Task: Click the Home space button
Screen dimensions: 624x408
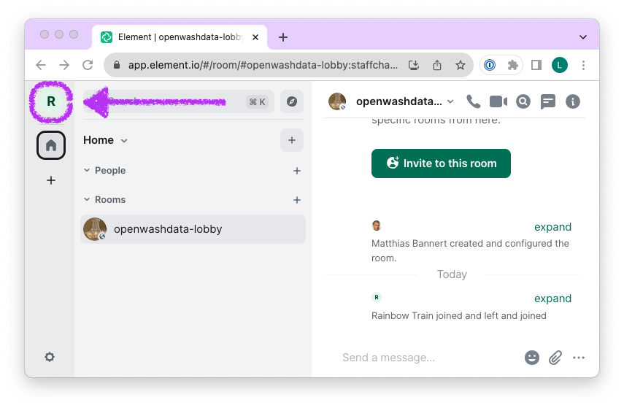Action: click(x=51, y=145)
